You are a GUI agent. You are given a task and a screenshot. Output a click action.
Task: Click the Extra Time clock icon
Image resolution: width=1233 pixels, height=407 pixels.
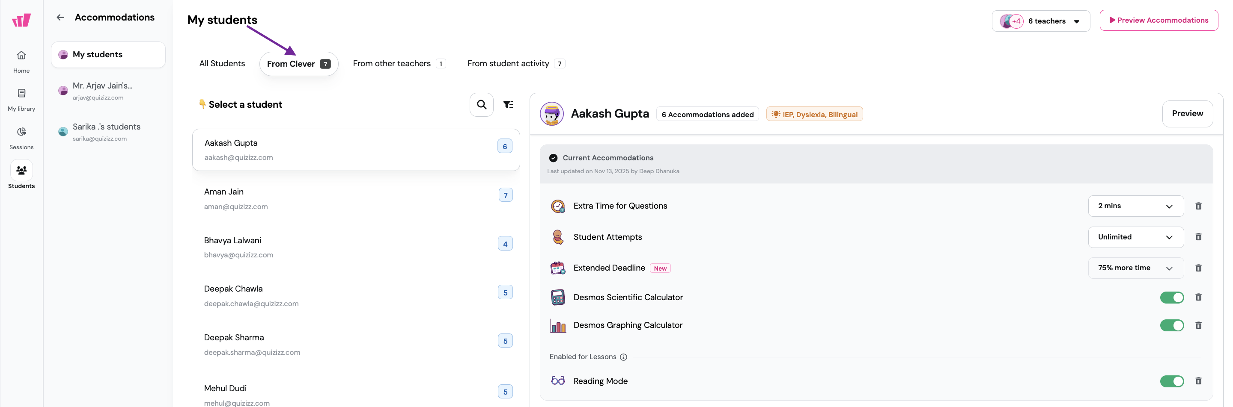pos(557,206)
